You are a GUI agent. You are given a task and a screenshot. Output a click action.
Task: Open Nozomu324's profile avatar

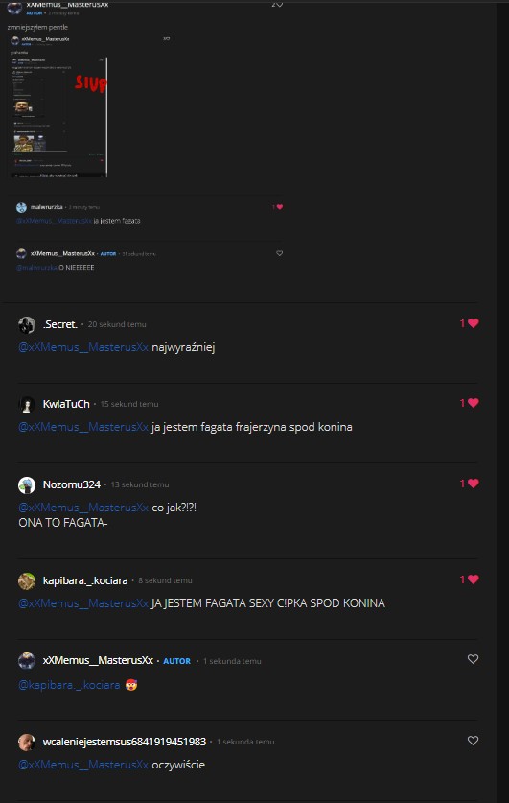click(x=27, y=485)
